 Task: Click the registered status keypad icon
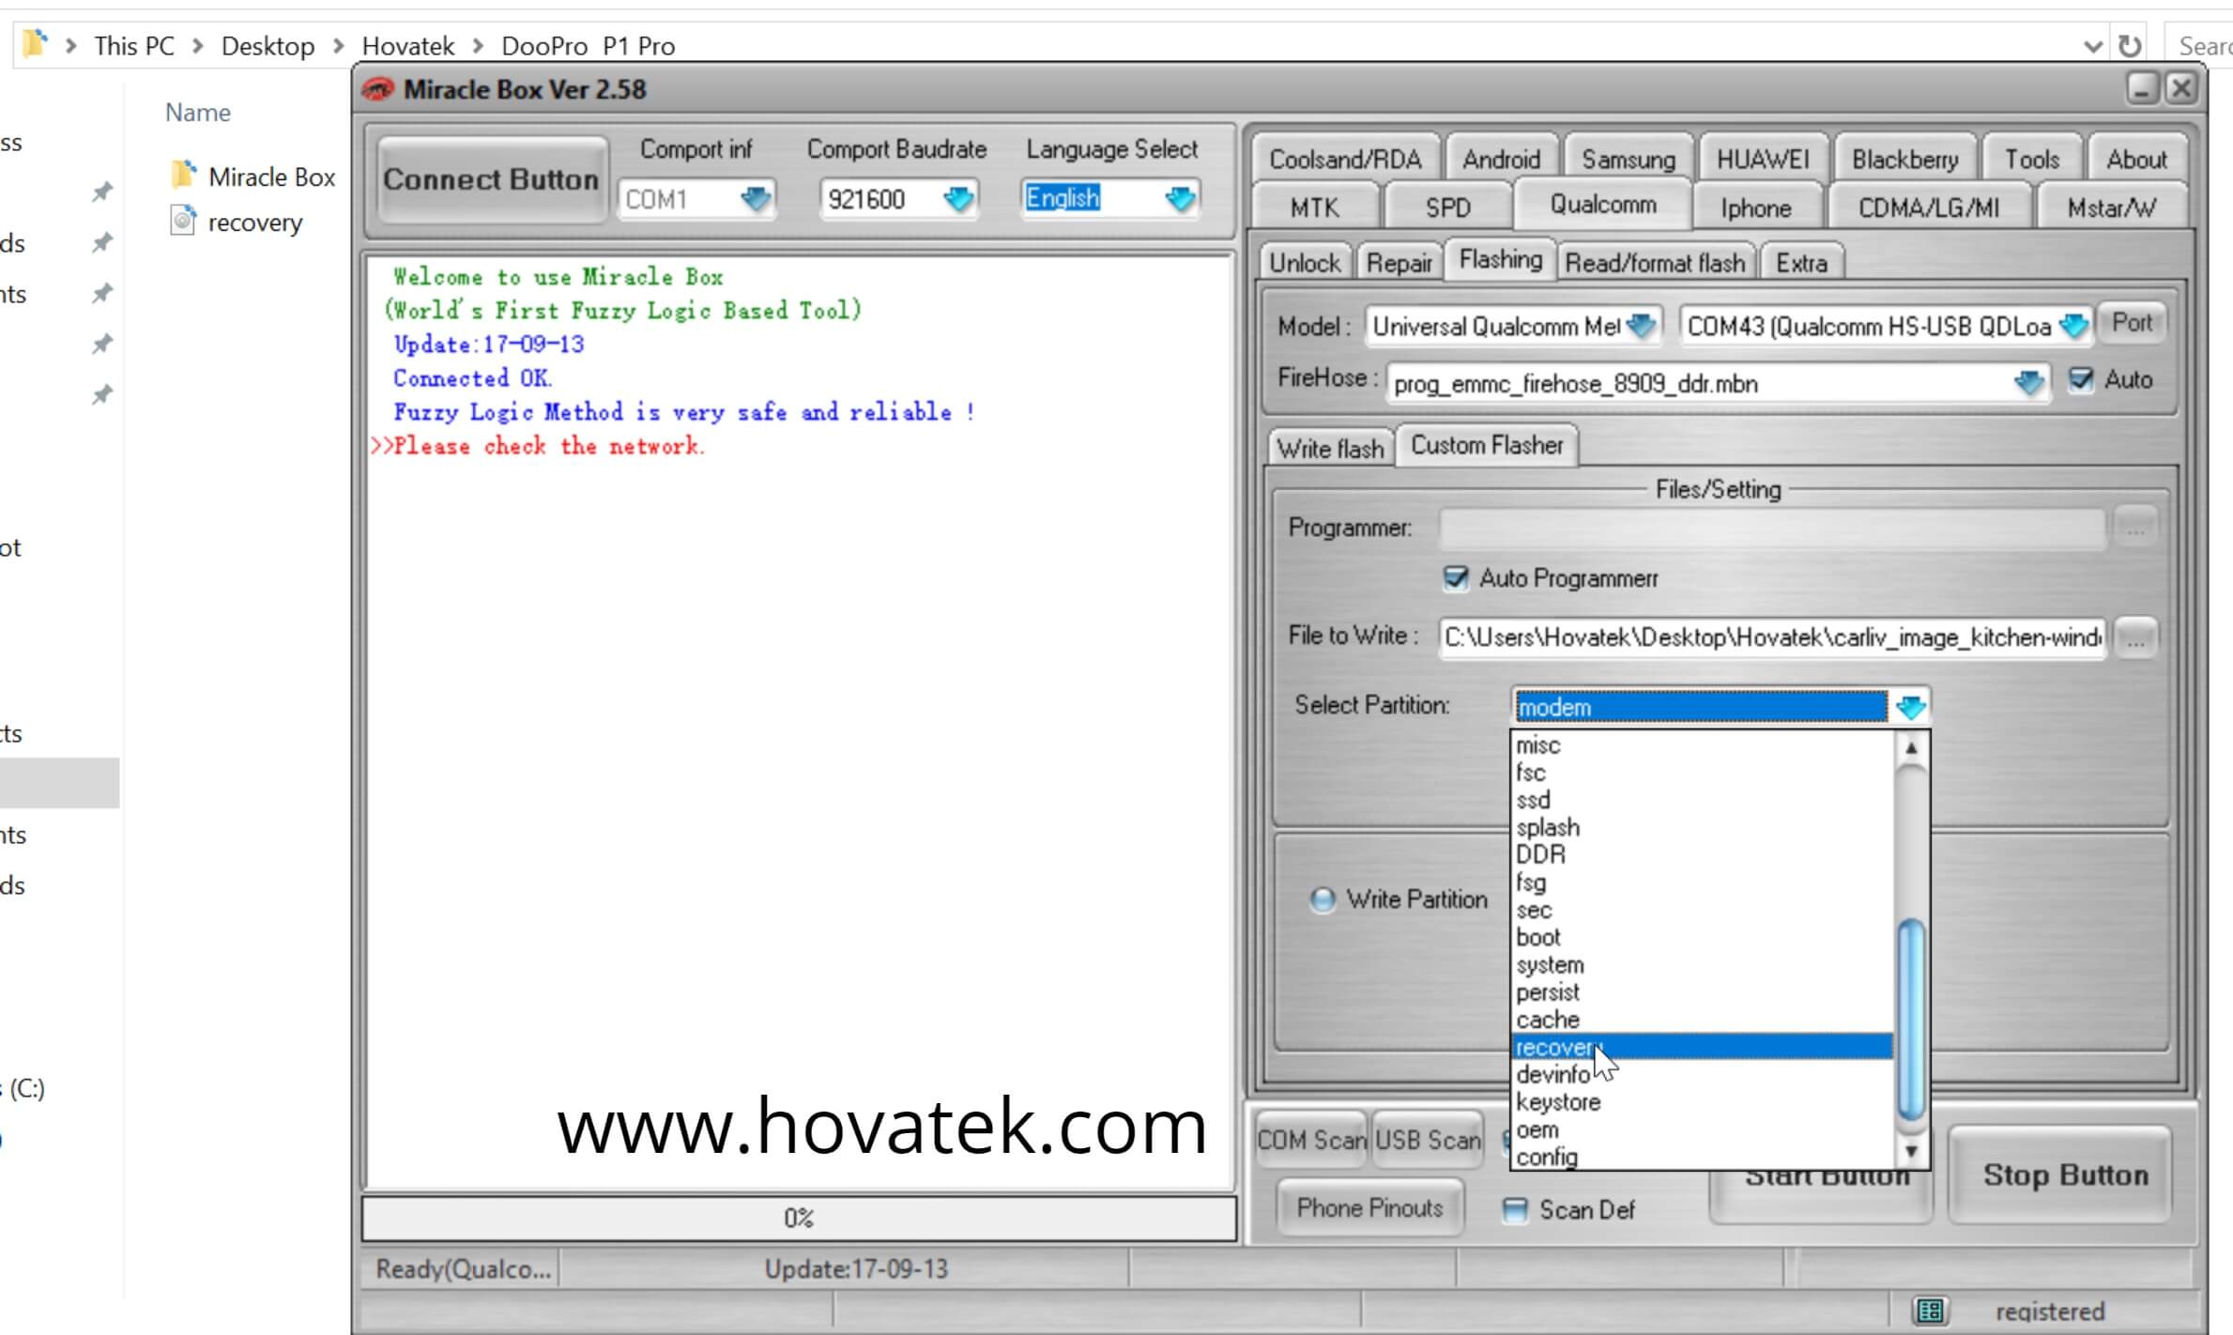[x=1930, y=1310]
